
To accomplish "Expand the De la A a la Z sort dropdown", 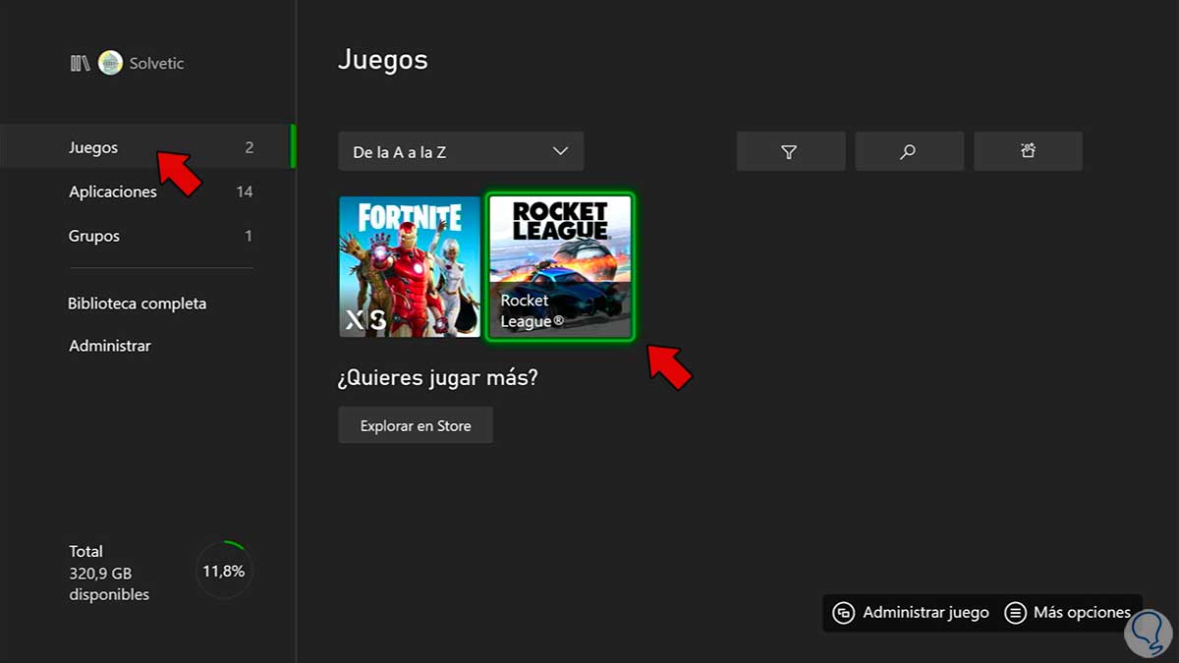I will coord(461,151).
